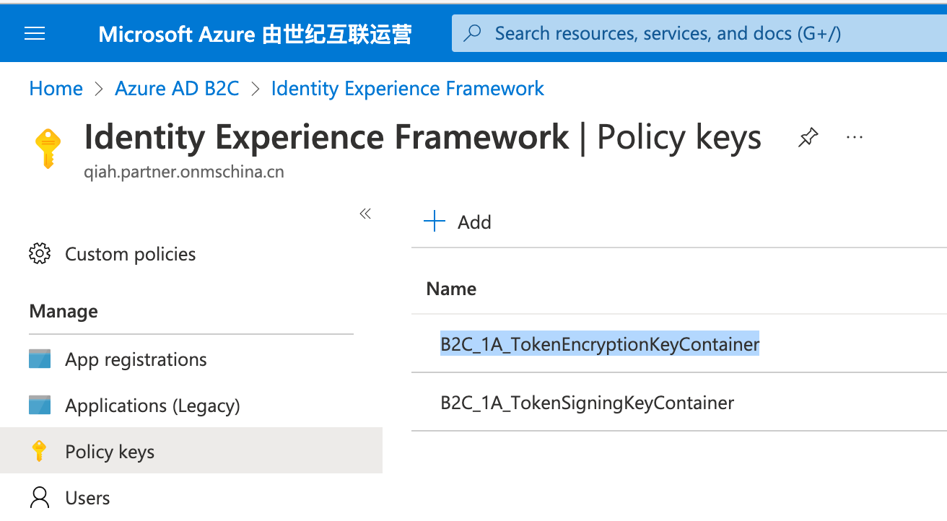Screen dimensions: 947x521
Task: Click the search magnifier icon
Action: (472, 33)
